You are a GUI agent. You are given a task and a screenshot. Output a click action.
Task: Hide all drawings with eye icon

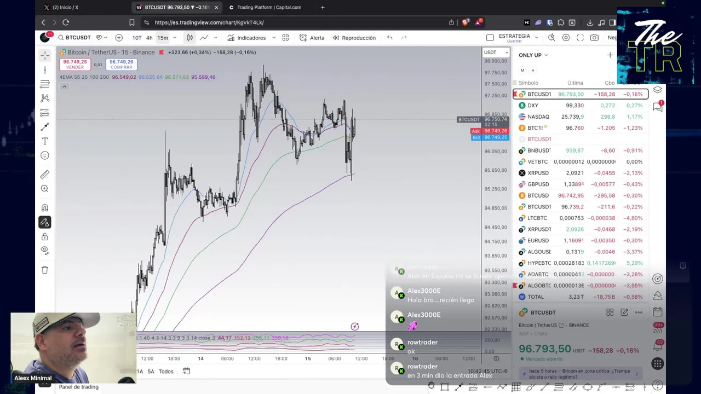point(45,251)
